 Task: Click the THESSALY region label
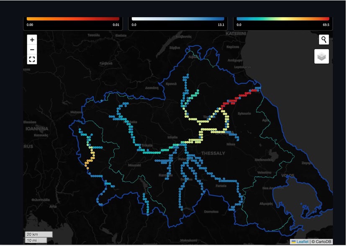tap(213, 153)
